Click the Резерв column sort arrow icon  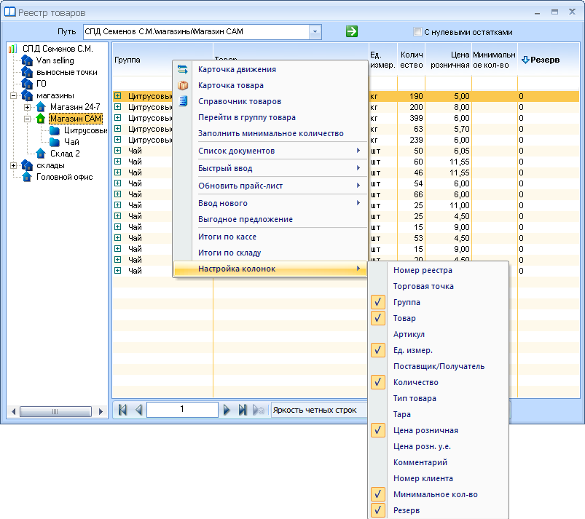tap(525, 60)
